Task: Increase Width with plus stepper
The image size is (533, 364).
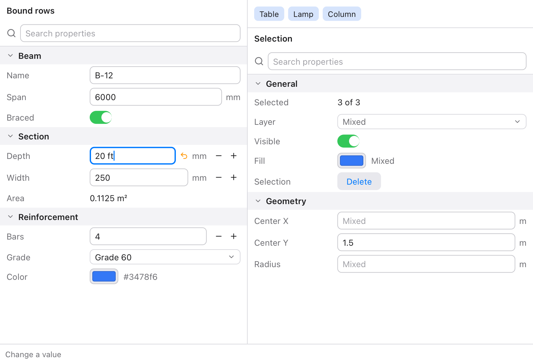Action: click(234, 177)
